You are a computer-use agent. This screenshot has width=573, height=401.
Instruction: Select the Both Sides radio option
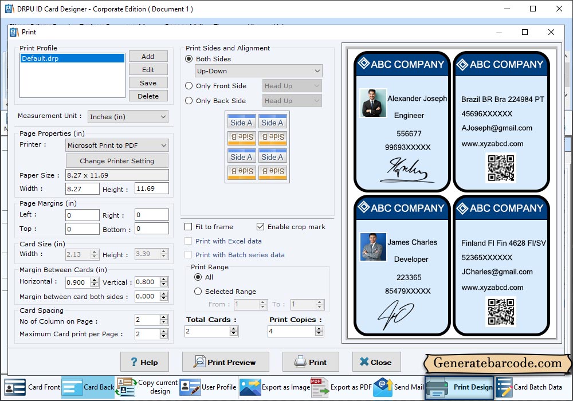[189, 59]
